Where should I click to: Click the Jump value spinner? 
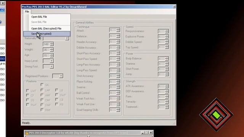click(167, 74)
